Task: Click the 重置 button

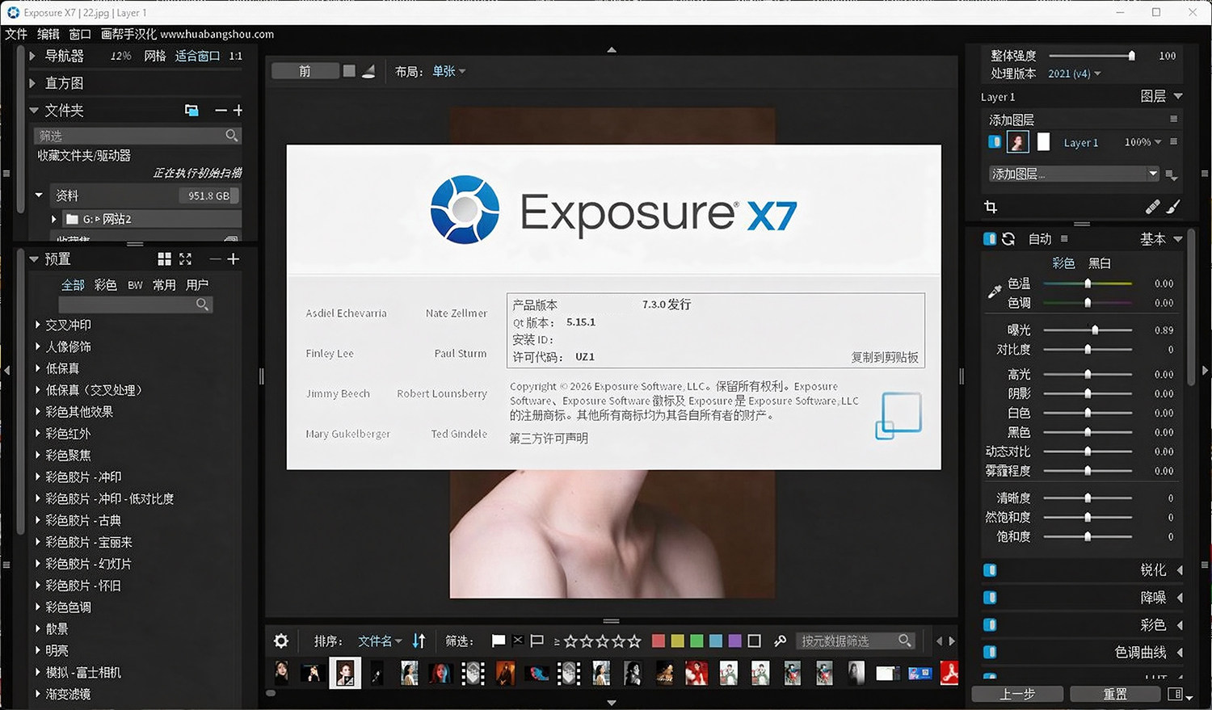Action: click(x=1116, y=694)
